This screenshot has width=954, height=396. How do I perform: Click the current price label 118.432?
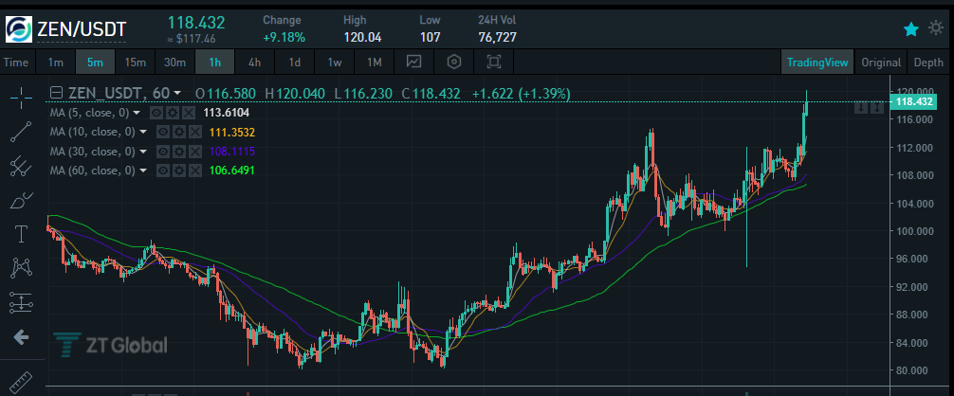pos(914,102)
